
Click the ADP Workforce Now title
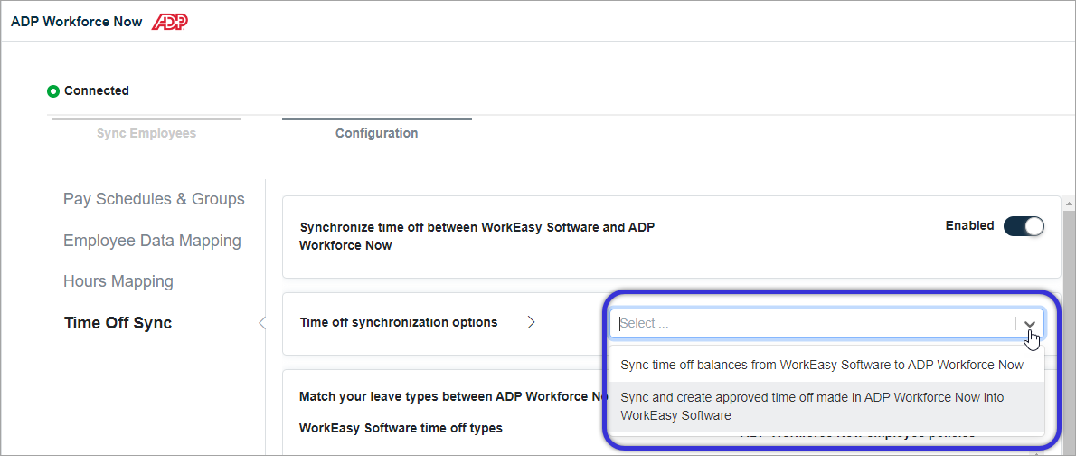click(77, 22)
